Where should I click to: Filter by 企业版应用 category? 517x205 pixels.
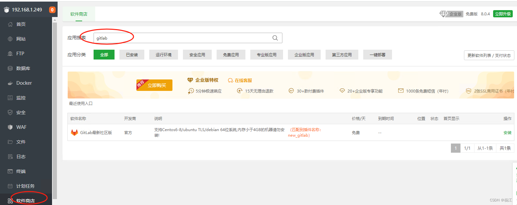pyautogui.click(x=304, y=55)
